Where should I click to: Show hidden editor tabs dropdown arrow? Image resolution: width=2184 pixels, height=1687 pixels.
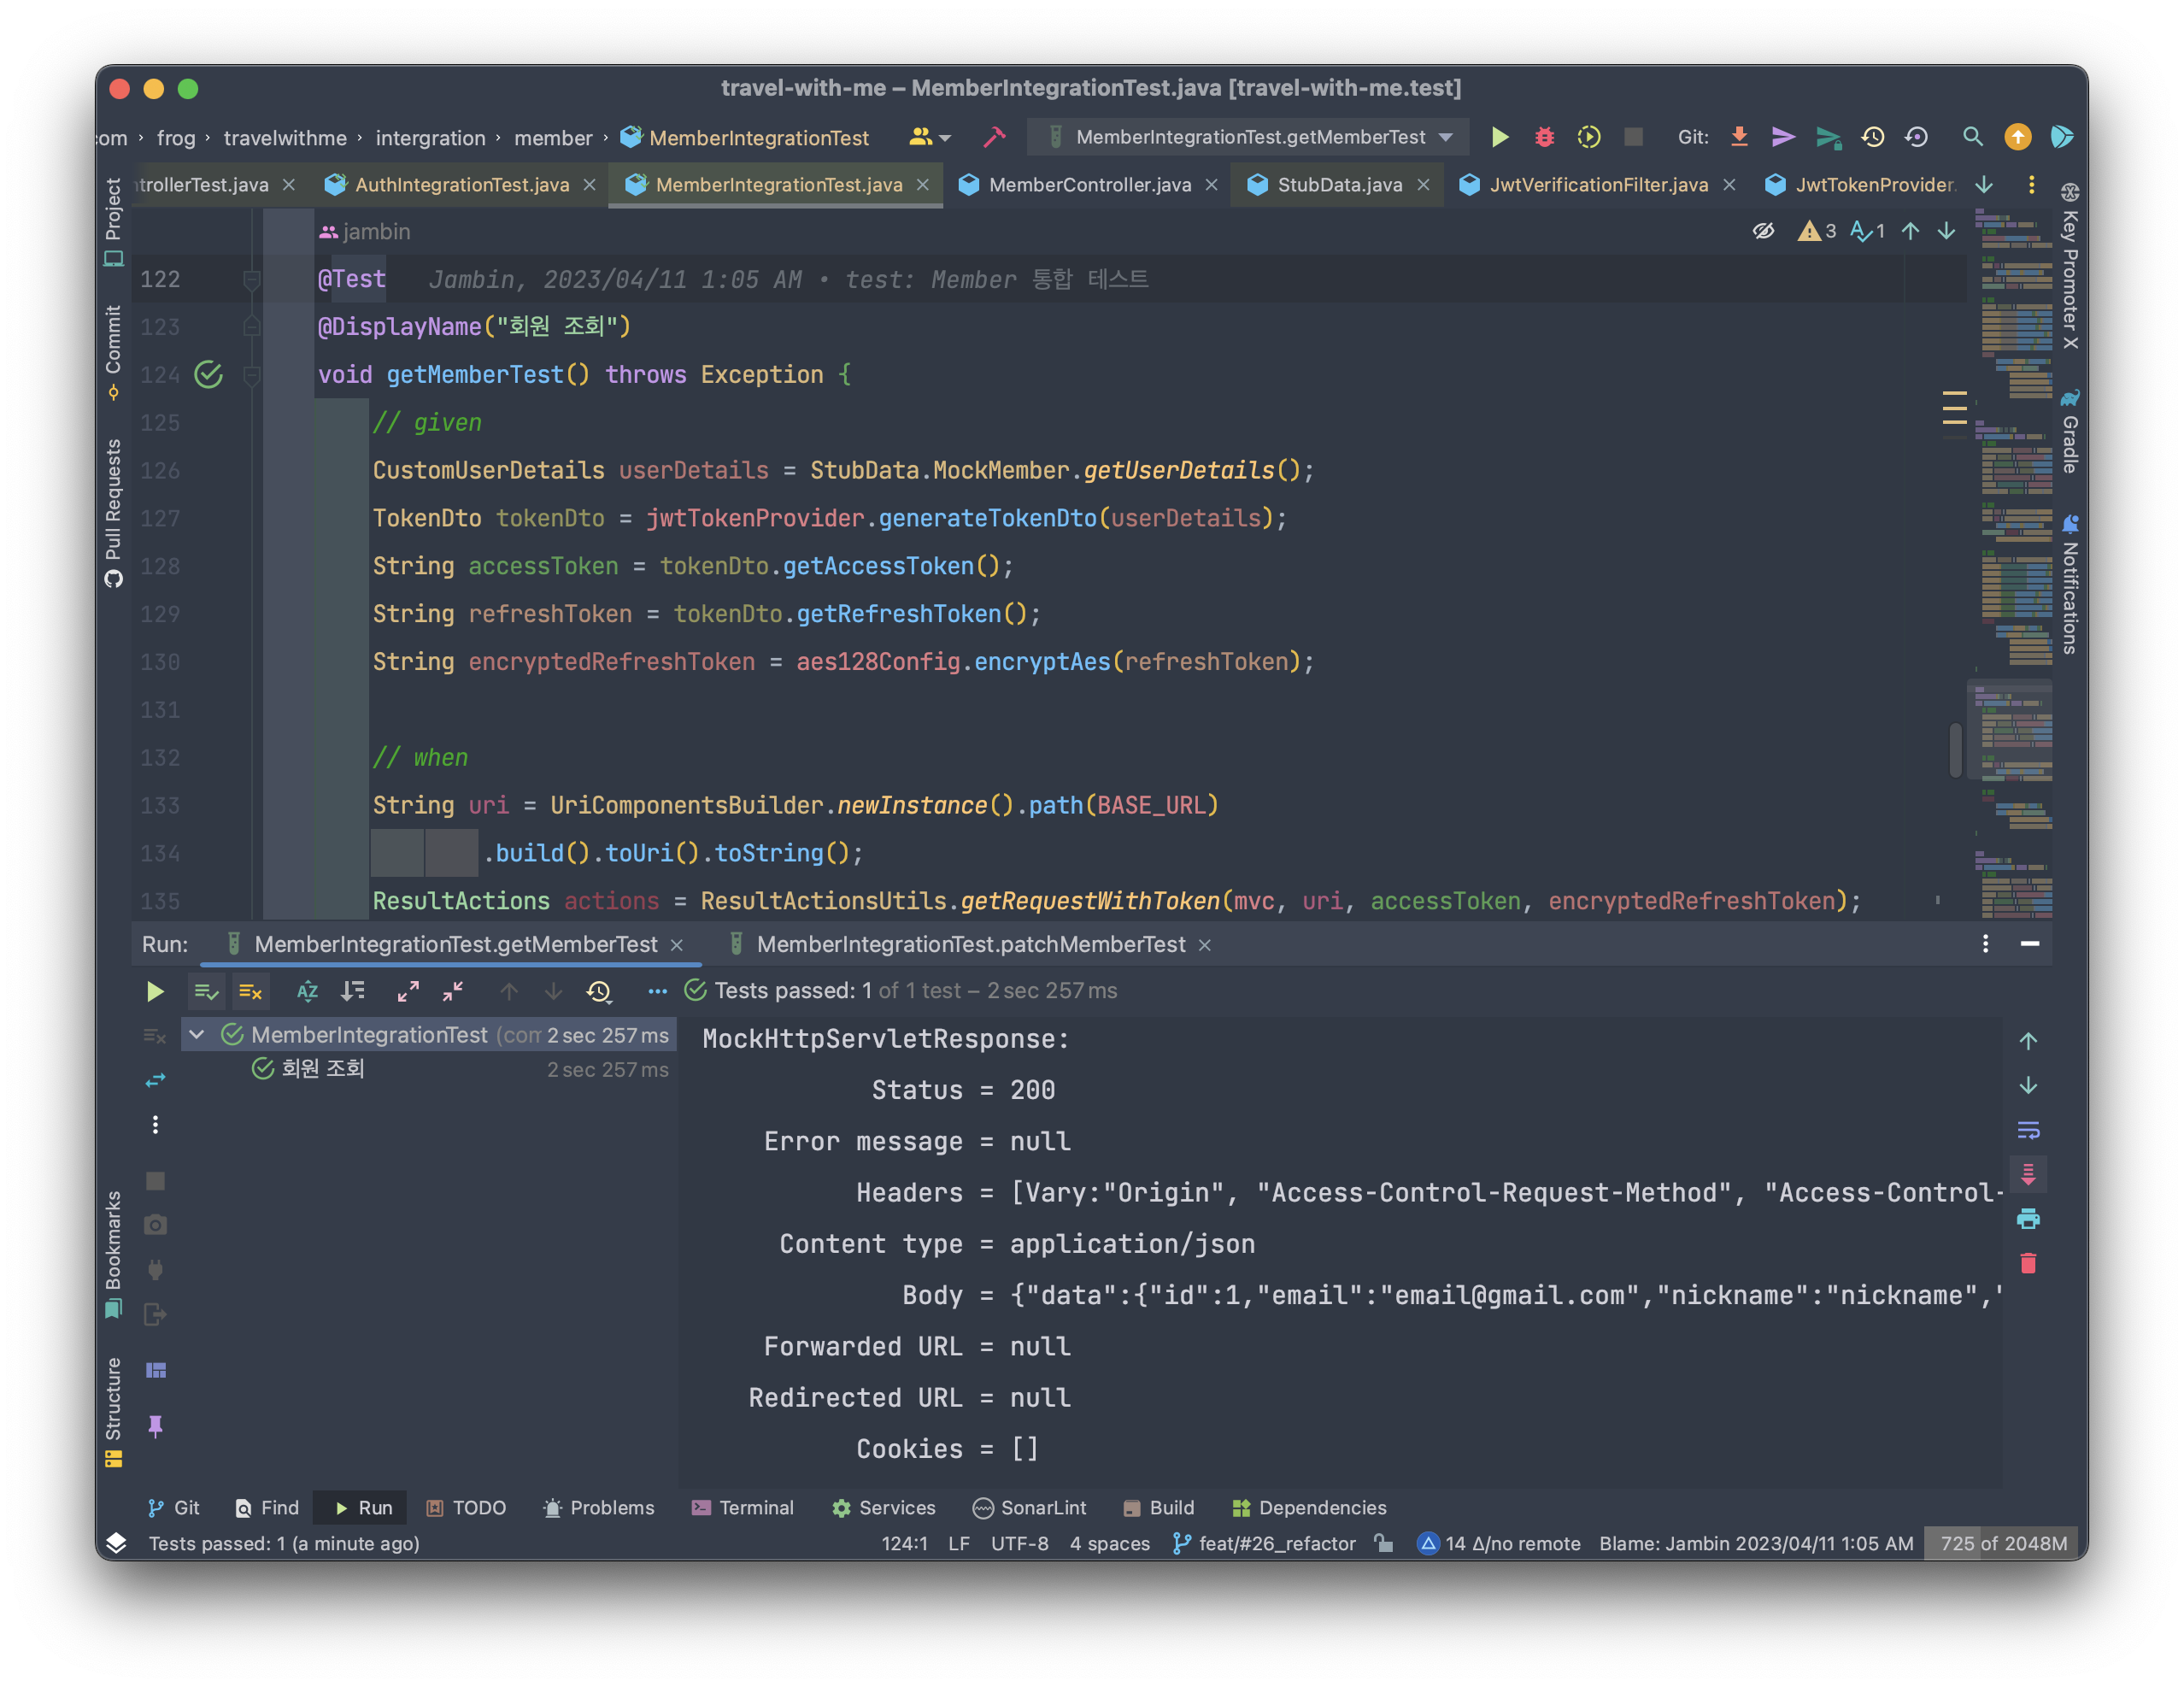(1983, 185)
